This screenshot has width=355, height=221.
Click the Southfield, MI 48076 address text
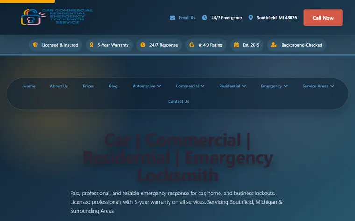(x=277, y=18)
